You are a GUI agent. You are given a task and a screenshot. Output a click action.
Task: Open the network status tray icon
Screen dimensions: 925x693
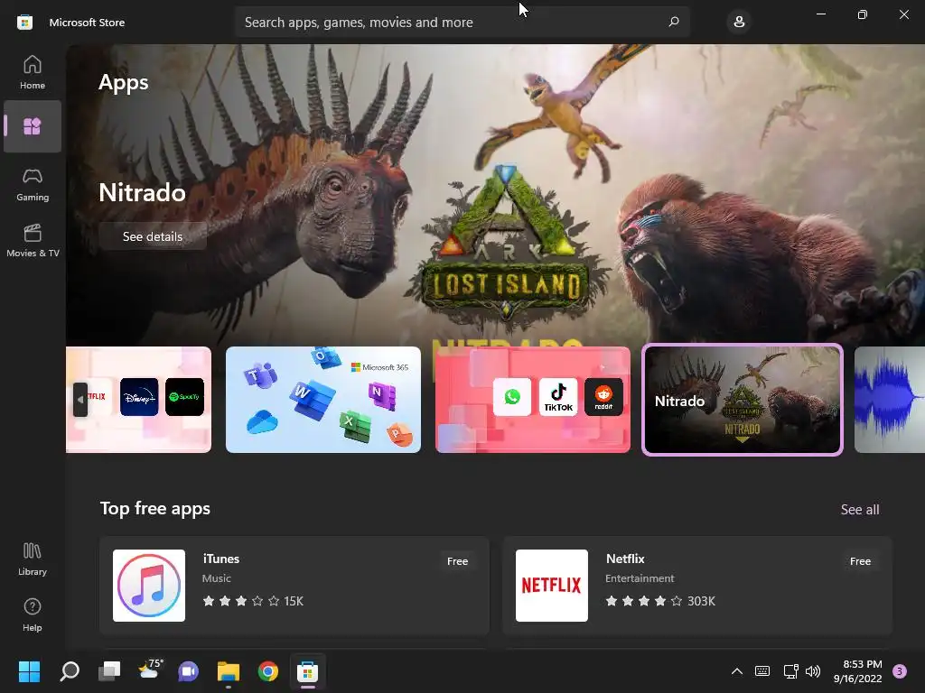pyautogui.click(x=790, y=671)
